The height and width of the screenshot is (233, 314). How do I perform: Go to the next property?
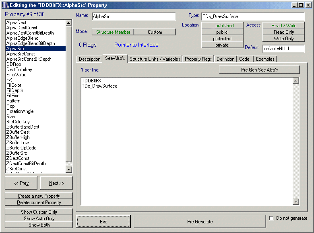coord(56,183)
